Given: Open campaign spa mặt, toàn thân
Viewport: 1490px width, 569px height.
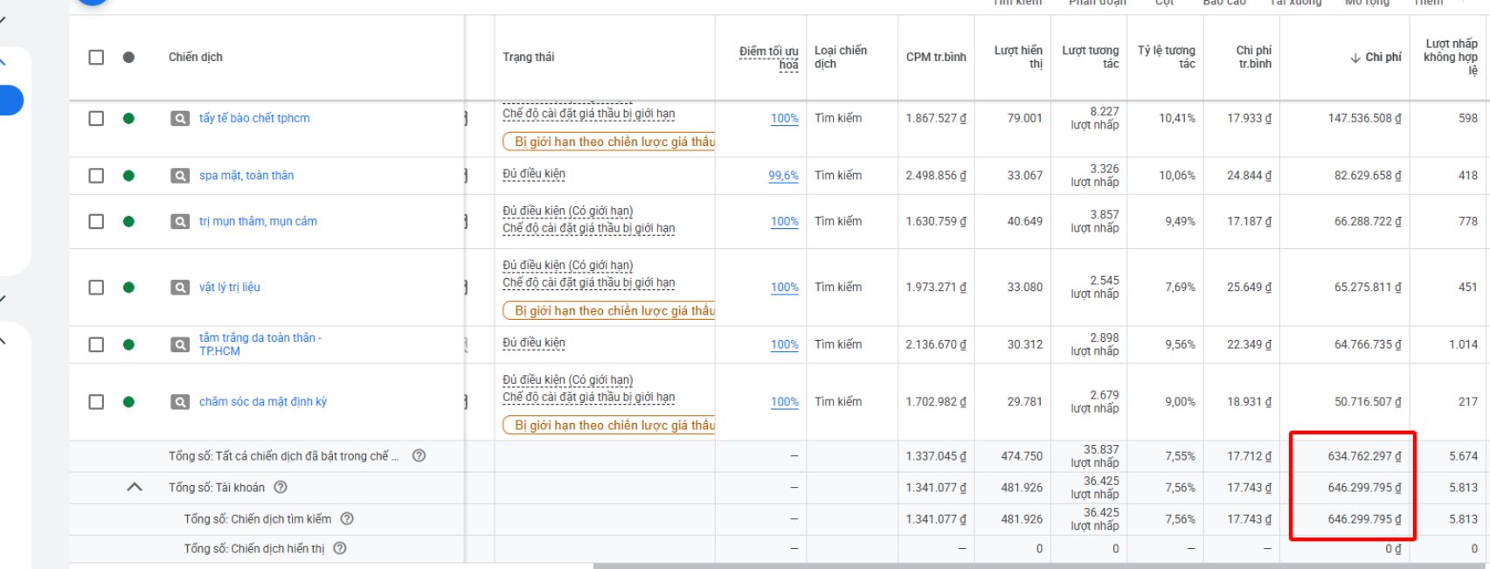Looking at the screenshot, I should click(246, 176).
